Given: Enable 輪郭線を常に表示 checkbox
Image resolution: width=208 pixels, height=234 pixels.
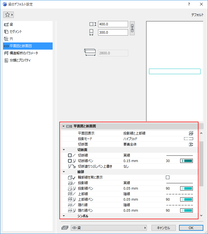Looking at the screenshot, I should point(168,177).
